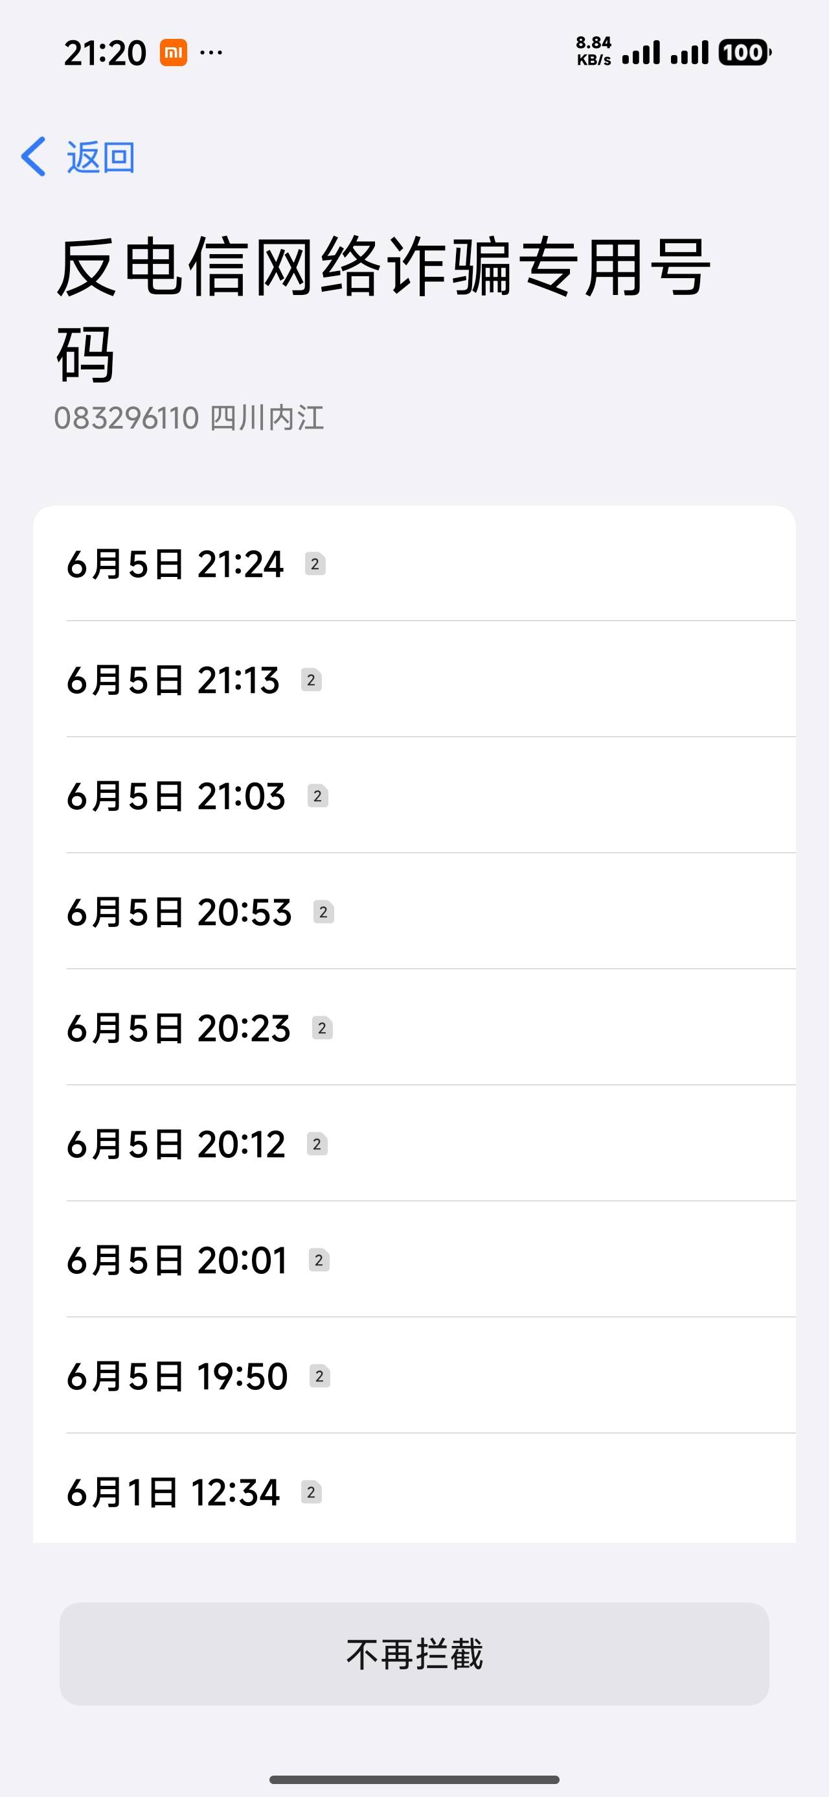Open the 6月5日 21:24 blocked call record

tap(414, 563)
